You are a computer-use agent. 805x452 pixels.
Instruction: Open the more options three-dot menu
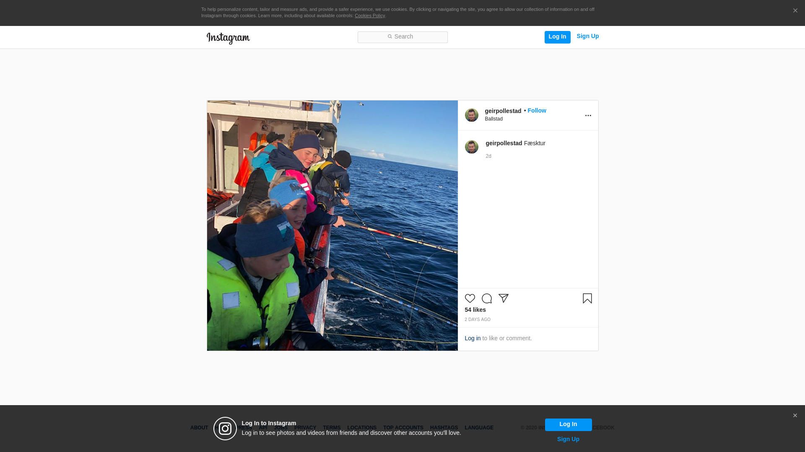click(x=588, y=116)
